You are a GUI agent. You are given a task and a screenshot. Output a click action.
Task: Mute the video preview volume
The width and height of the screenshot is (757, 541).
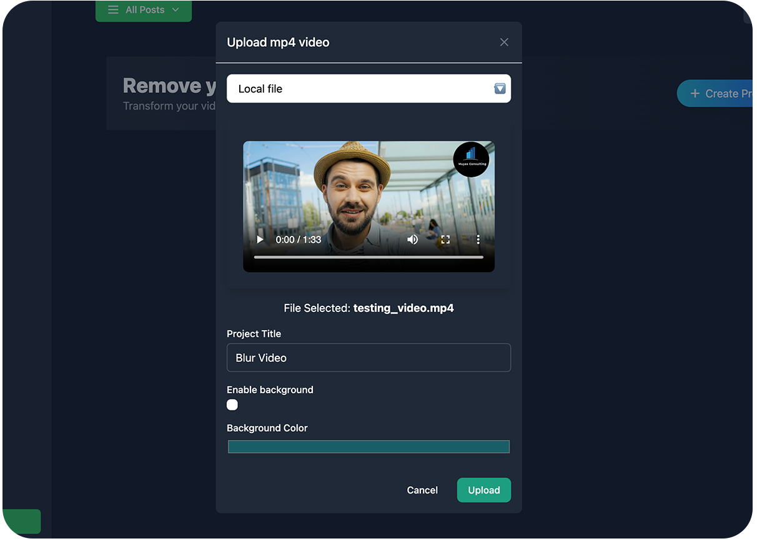tap(412, 240)
